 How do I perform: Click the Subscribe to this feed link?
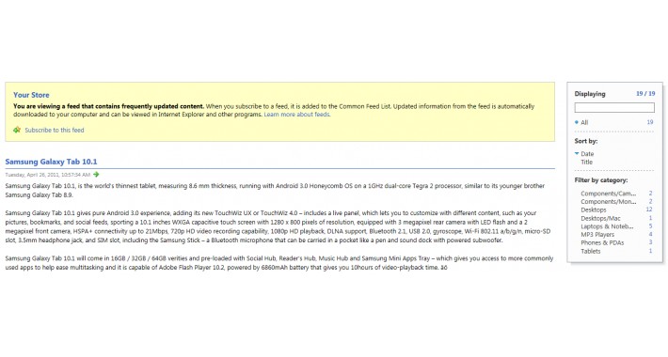click(55, 131)
